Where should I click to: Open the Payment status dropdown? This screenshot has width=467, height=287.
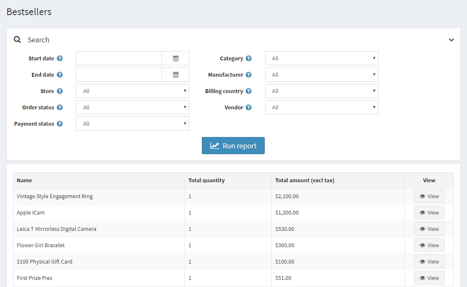point(133,124)
